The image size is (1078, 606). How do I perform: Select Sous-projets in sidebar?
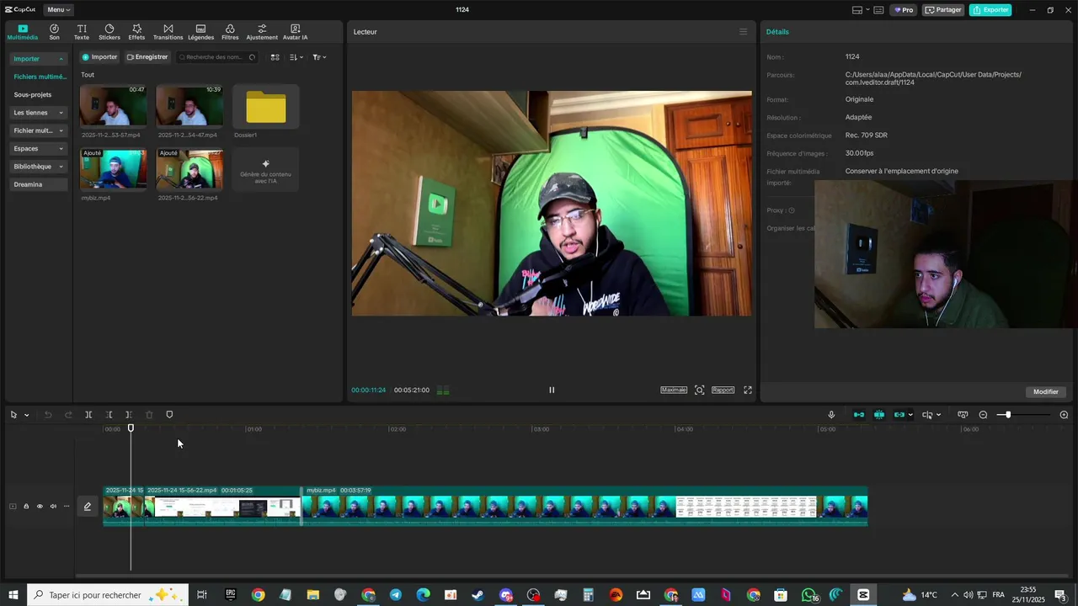click(x=33, y=94)
